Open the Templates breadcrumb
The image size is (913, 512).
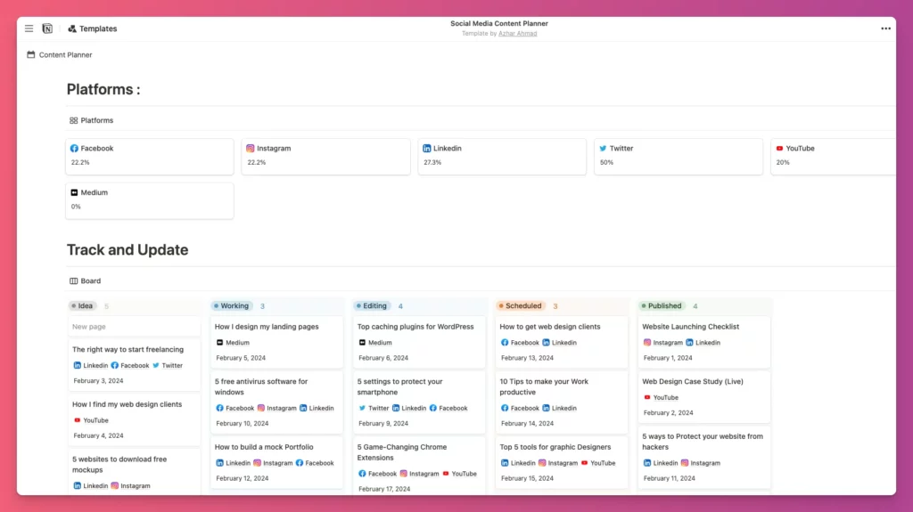click(x=97, y=28)
